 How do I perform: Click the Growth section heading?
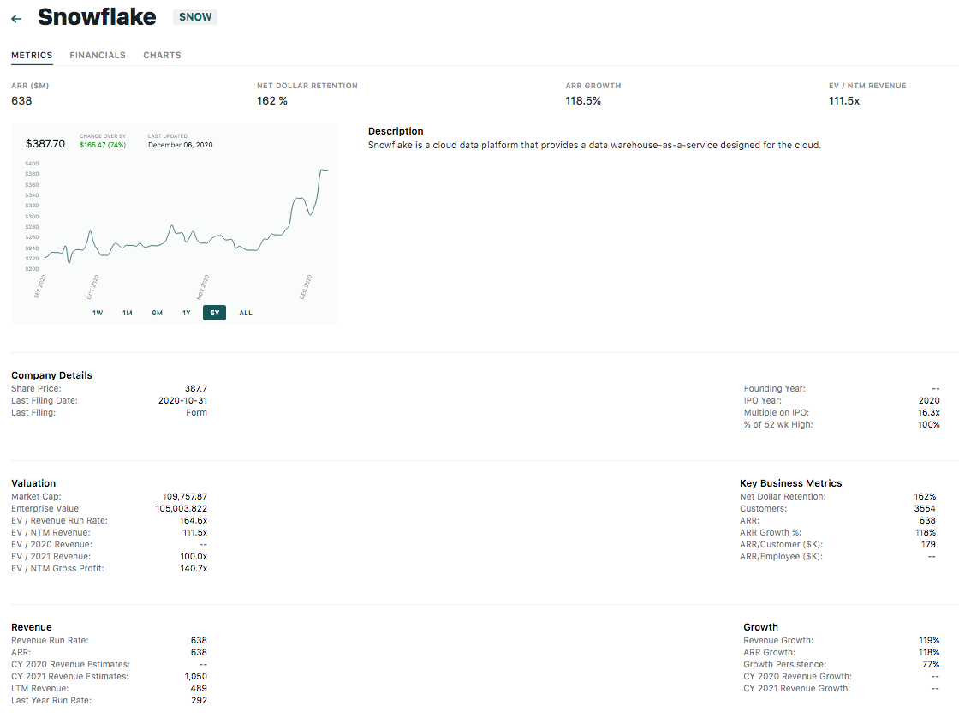[761, 627]
